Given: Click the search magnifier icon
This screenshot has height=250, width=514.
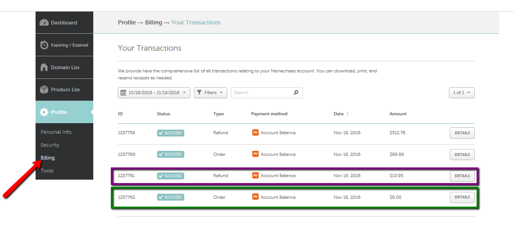Looking at the screenshot, I should pos(296,93).
